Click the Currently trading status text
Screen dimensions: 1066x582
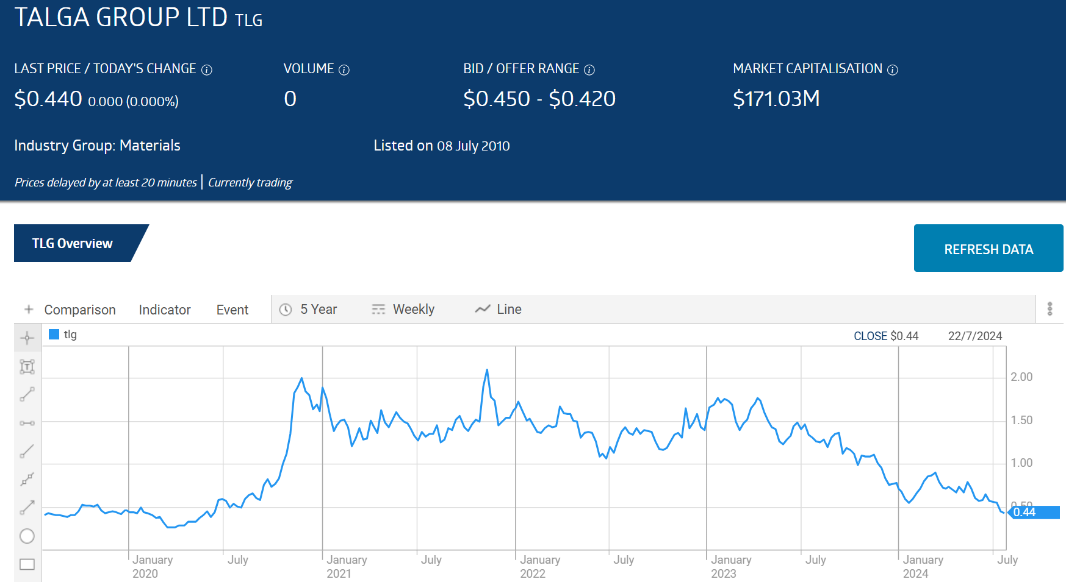250,182
